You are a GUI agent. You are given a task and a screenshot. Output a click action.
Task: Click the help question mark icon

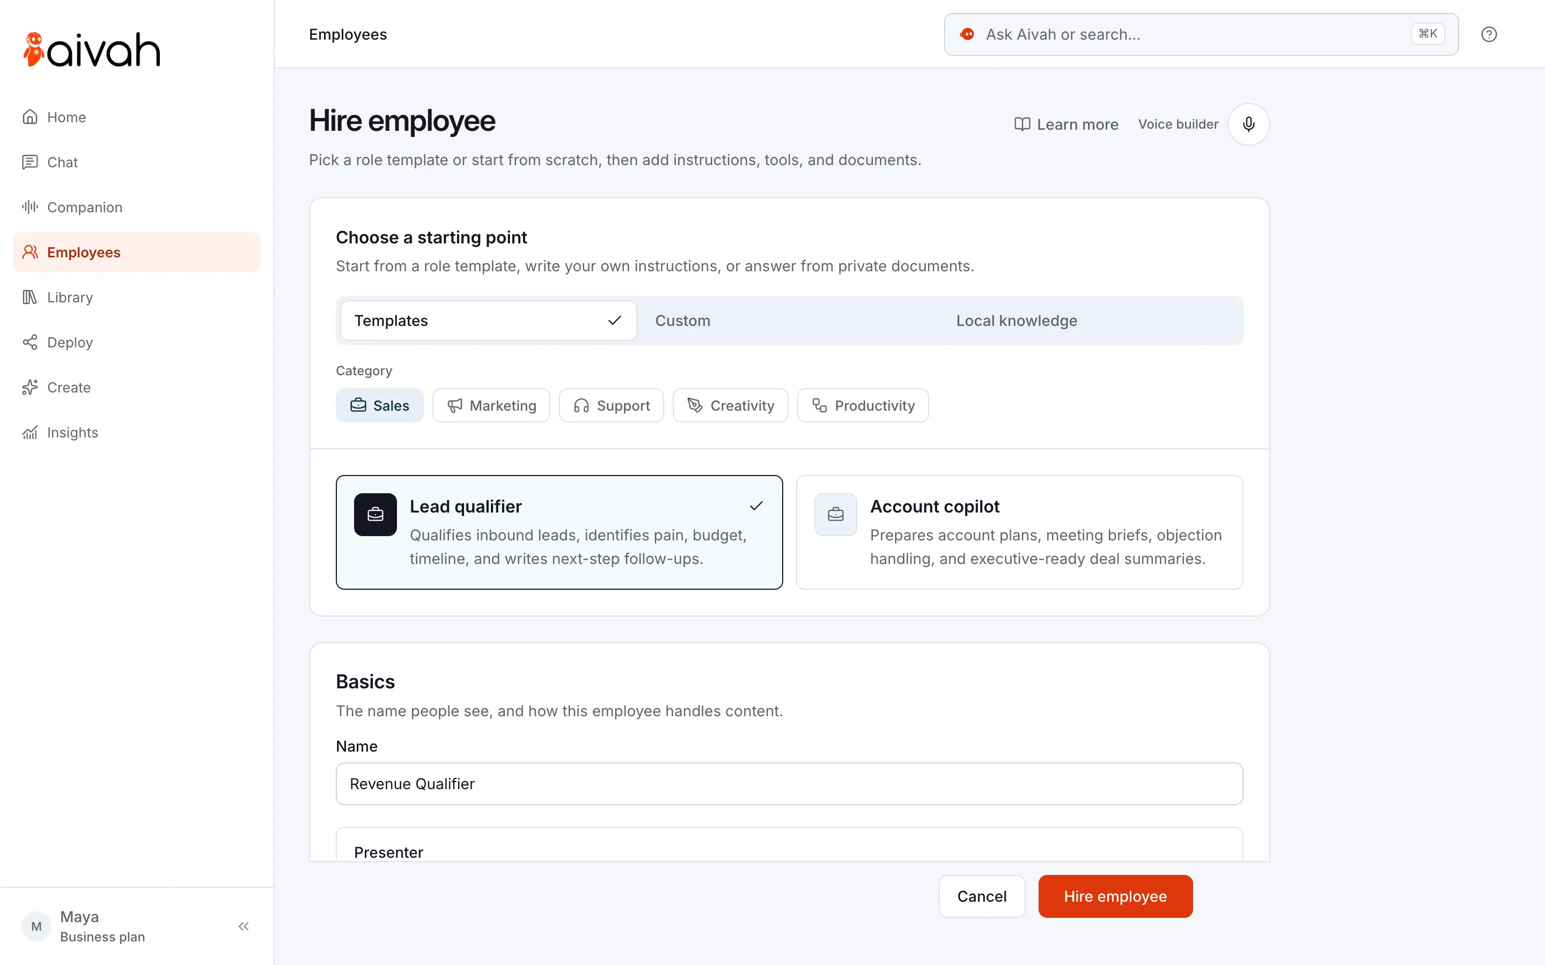coord(1489,34)
